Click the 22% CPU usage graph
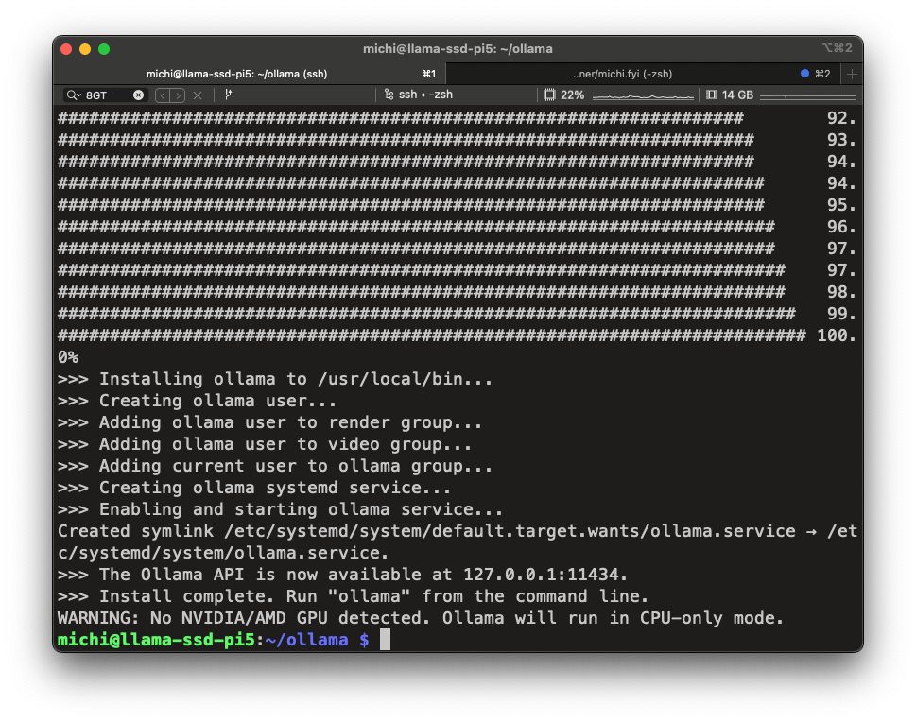The width and height of the screenshot is (916, 722). tap(643, 95)
